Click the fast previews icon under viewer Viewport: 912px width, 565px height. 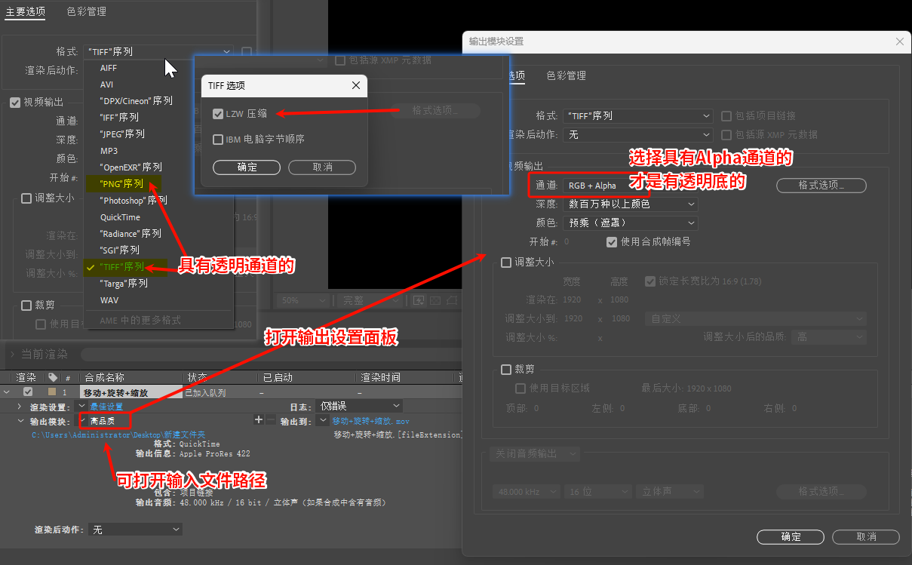click(419, 300)
